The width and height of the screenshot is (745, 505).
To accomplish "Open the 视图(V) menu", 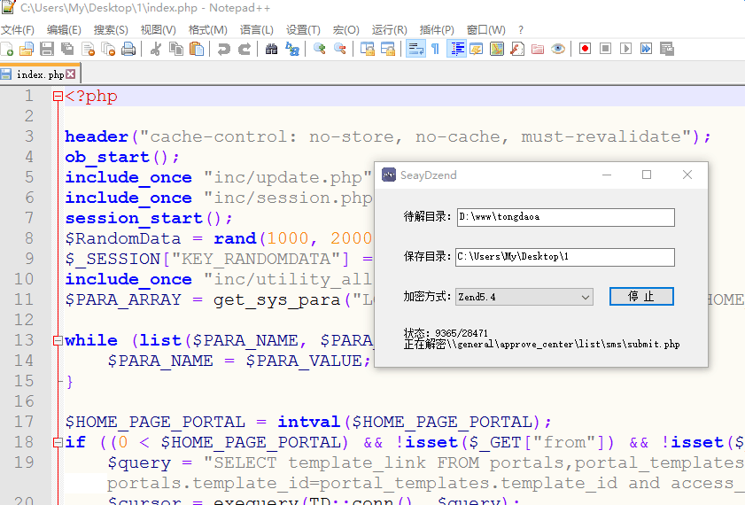I will click(159, 30).
